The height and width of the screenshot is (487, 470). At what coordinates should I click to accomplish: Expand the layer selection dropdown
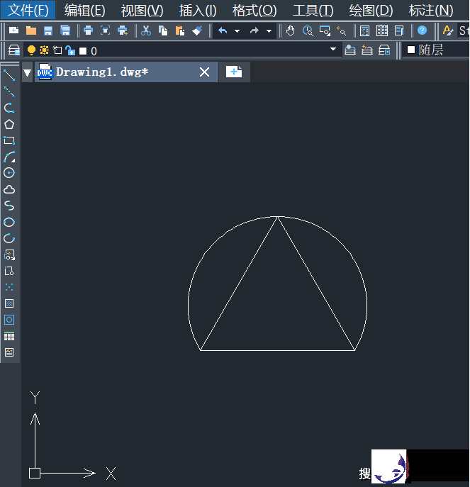pos(333,49)
